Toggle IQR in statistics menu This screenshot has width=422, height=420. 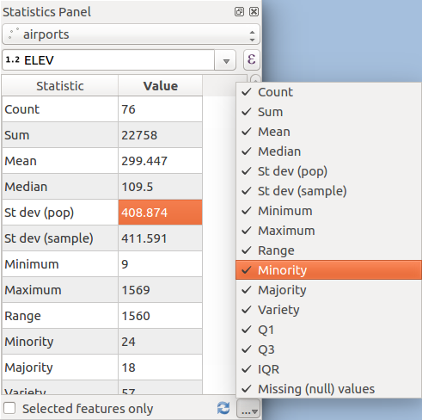(x=328, y=369)
